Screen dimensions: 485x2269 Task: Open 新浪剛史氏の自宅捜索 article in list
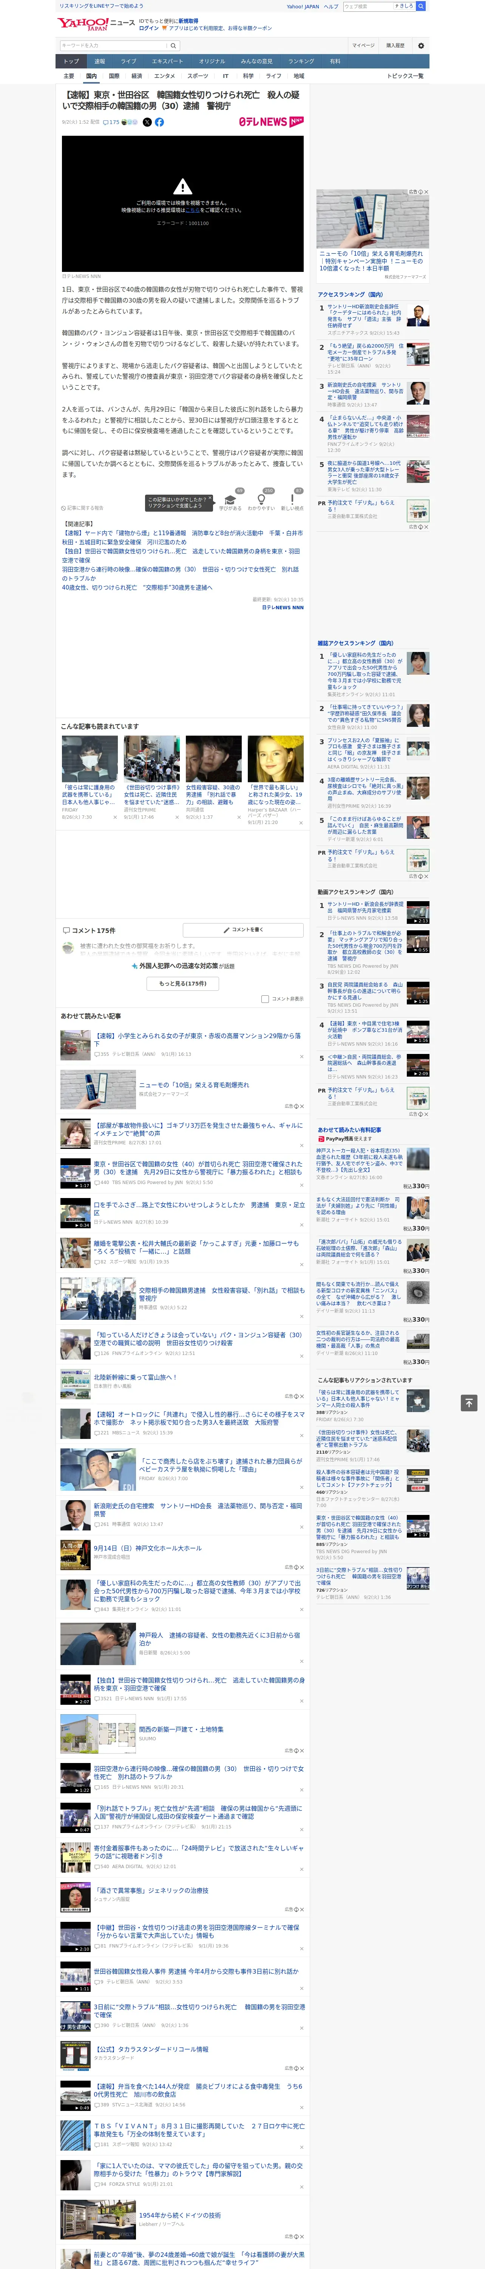[x=197, y=1509]
